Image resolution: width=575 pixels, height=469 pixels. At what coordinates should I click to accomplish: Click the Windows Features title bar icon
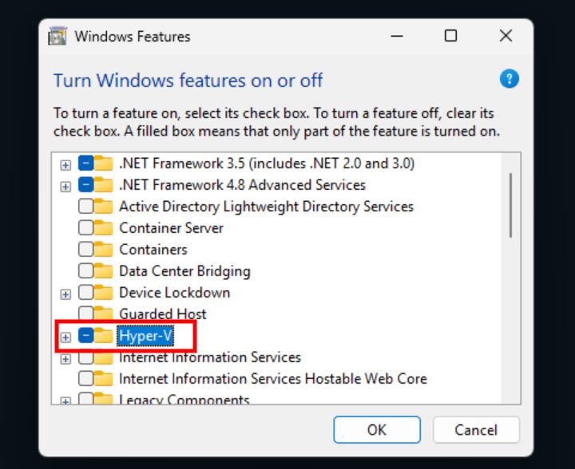(57, 36)
